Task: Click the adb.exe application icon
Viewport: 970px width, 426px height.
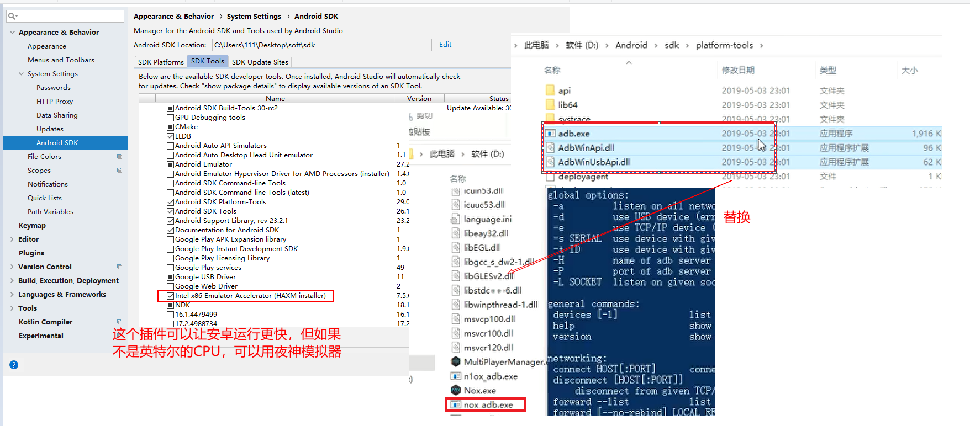Action: click(x=550, y=134)
